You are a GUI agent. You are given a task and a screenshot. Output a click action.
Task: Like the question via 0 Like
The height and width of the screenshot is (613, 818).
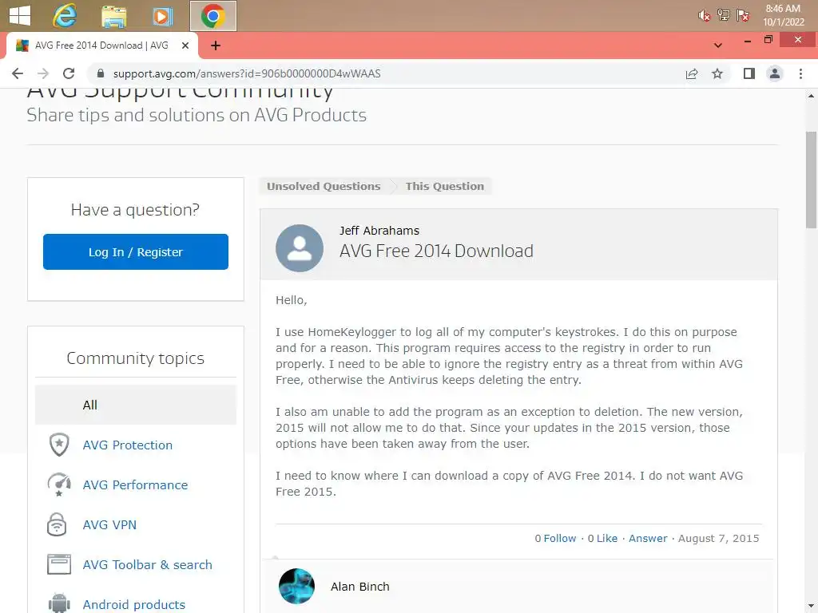pyautogui.click(x=602, y=539)
